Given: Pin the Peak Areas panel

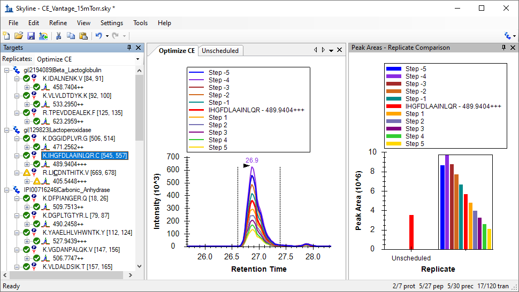Looking at the screenshot, I should coord(503,48).
